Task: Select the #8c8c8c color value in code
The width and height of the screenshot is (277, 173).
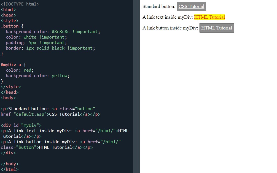Action: [x=61, y=32]
